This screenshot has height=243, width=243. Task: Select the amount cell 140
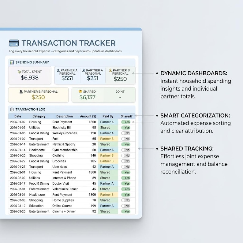pyautogui.click(x=93, y=155)
